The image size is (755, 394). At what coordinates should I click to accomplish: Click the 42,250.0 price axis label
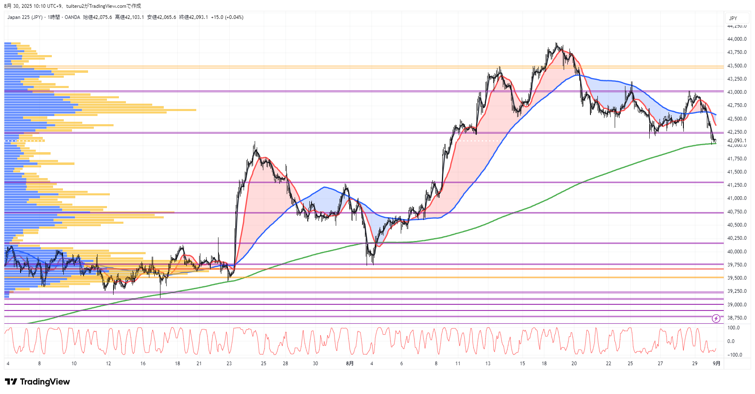[x=737, y=132]
